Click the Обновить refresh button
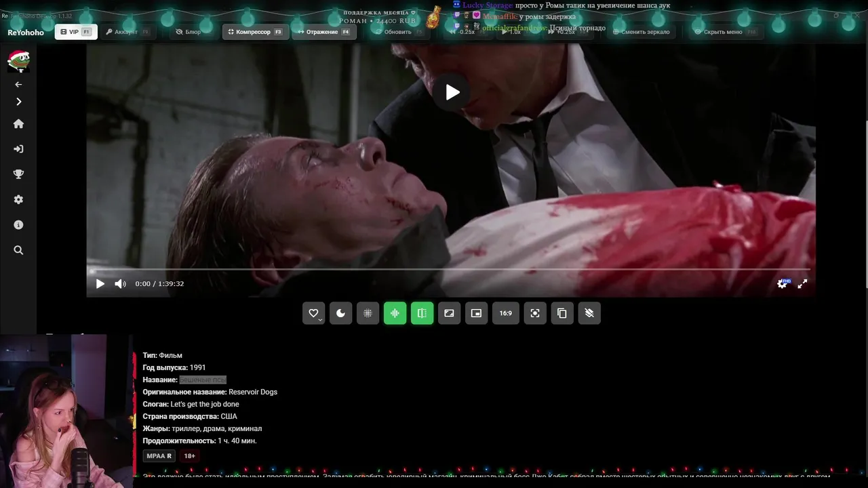This screenshot has height=488, width=868. 398,32
